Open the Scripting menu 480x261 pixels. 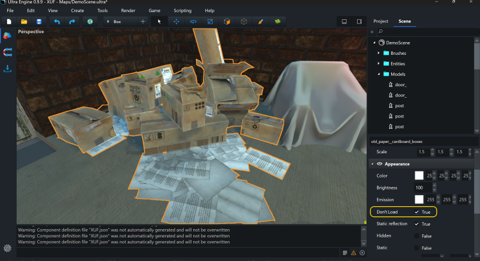point(182,11)
